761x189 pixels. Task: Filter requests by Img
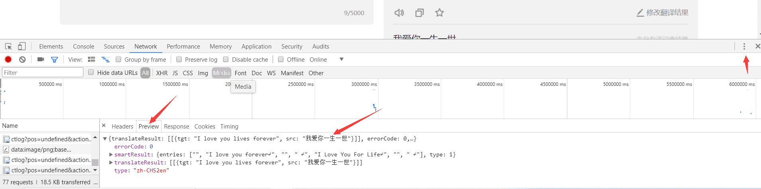tap(203, 73)
